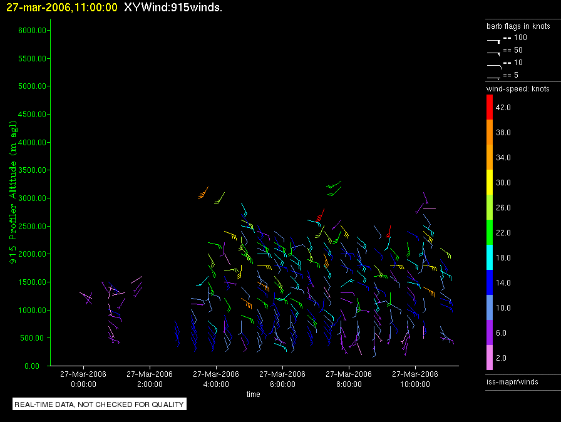Click the blue 14.0 knots color band
Screen dimensions: 561x422
(x=490, y=282)
